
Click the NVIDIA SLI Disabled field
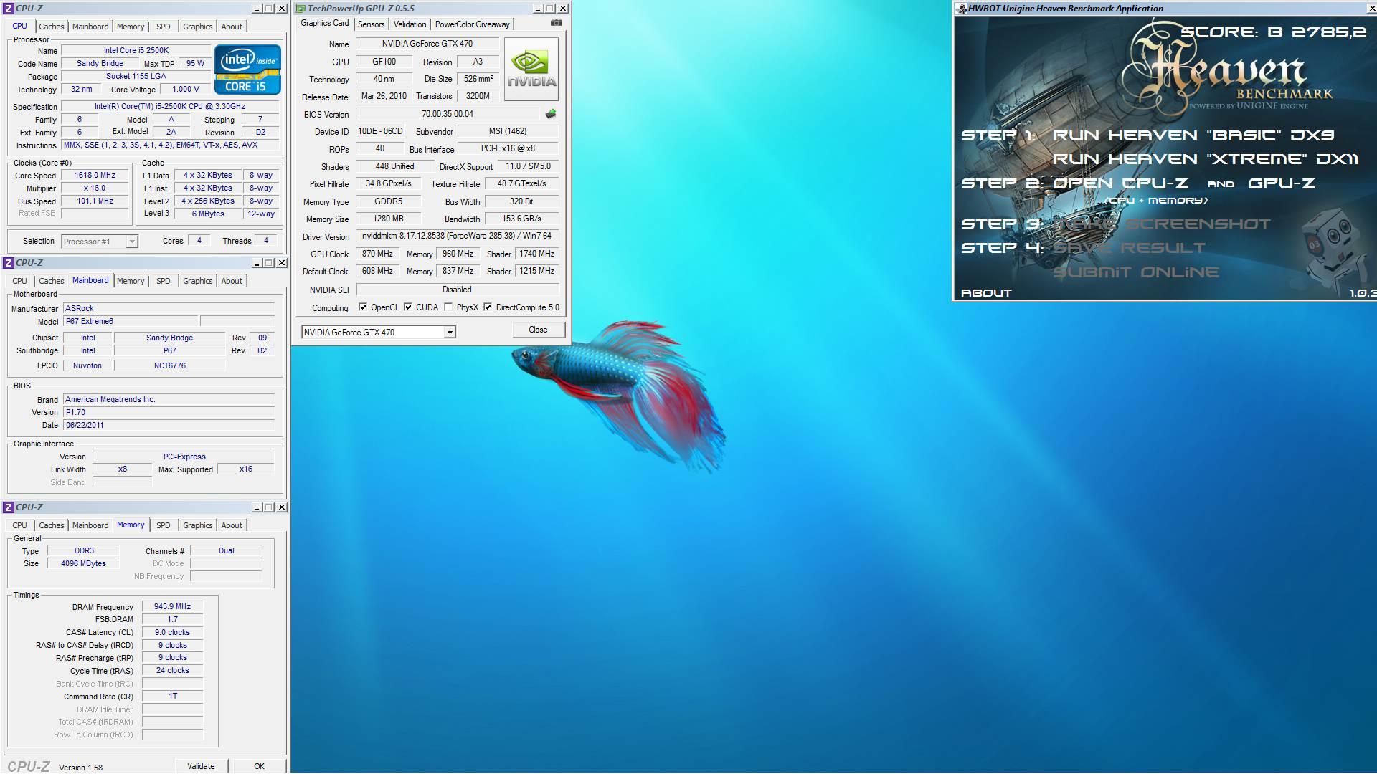457,290
